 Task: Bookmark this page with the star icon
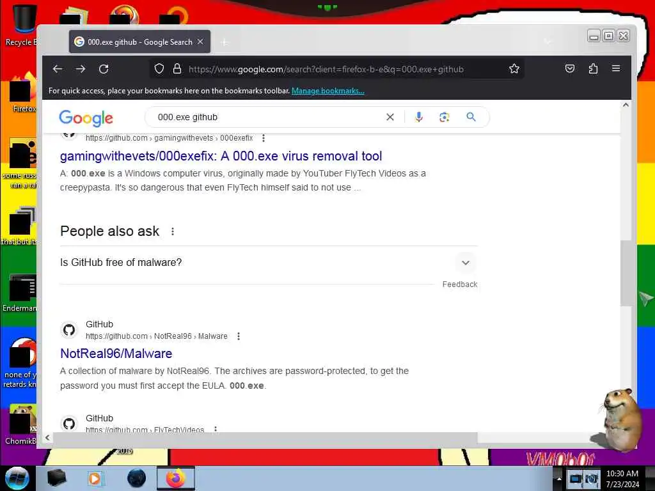click(x=514, y=69)
